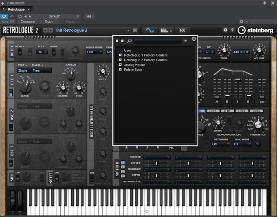Toggle the plugin power bypass button
Viewport: 277px width, 217px height.
click(4, 16)
